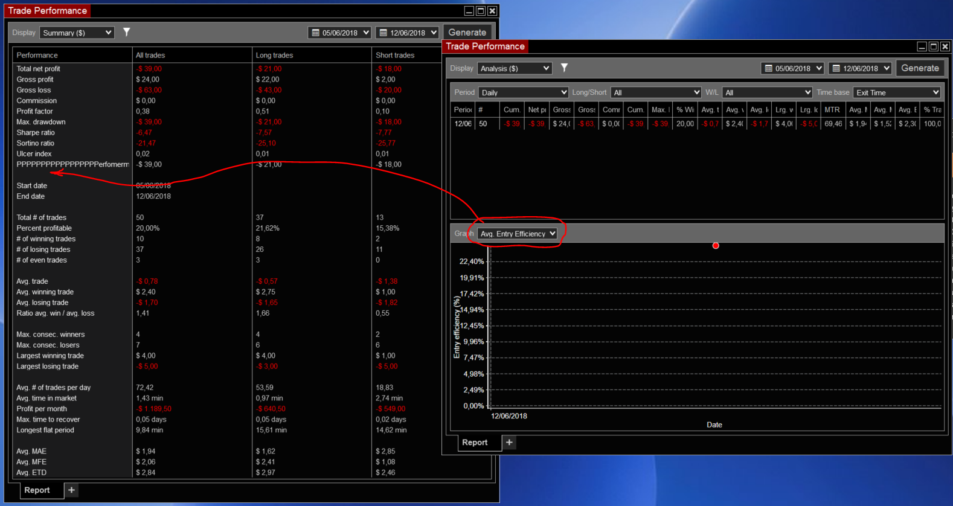Viewport: 953px width, 506px height.
Task: Click the Avg. ETD row label
Action: [x=31, y=473]
